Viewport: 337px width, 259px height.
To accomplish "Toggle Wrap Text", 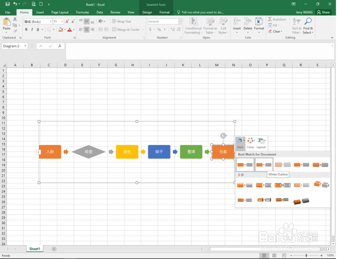I will [x=122, y=22].
